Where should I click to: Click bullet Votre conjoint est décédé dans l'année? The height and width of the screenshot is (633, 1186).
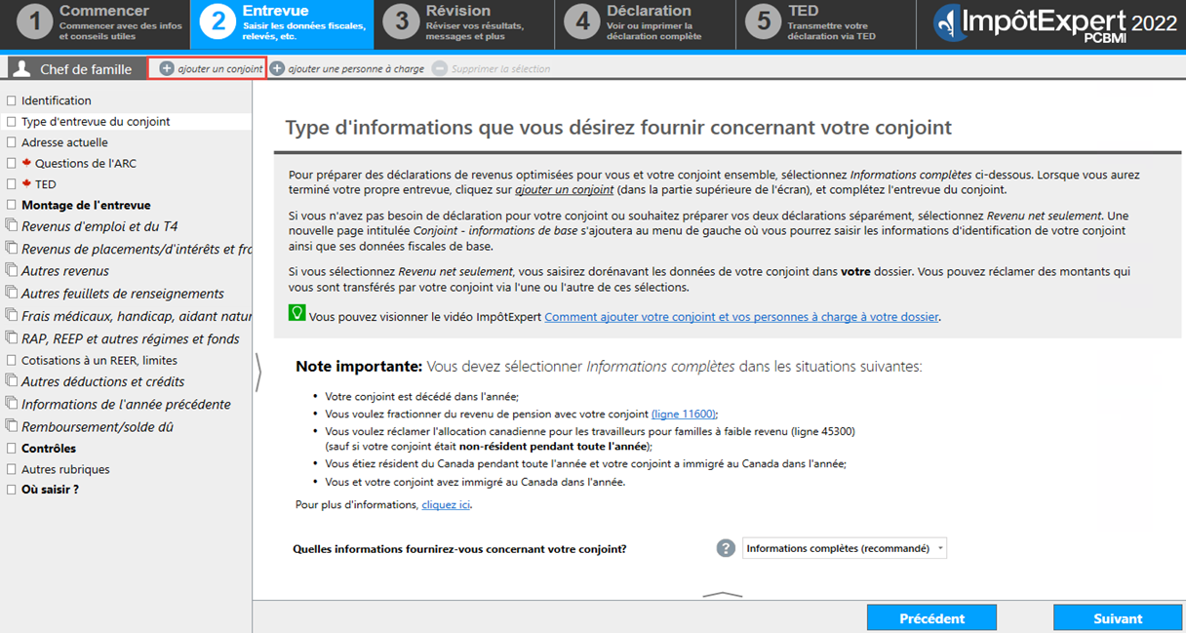click(422, 396)
